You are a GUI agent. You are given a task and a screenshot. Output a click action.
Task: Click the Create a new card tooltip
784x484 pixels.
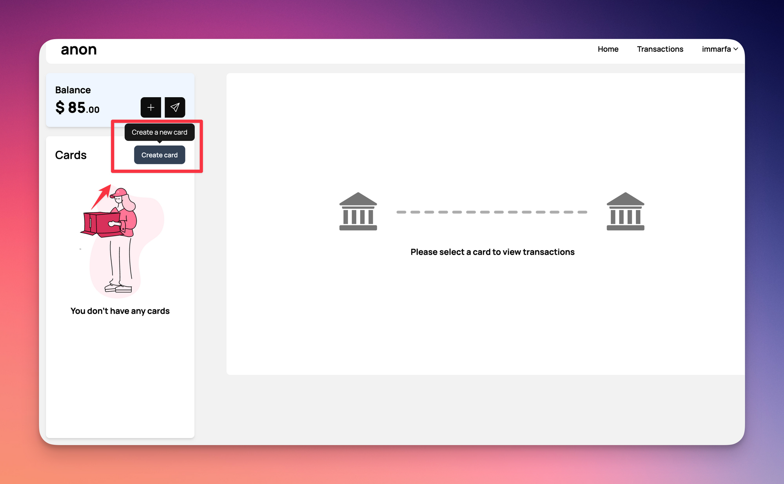[160, 132]
